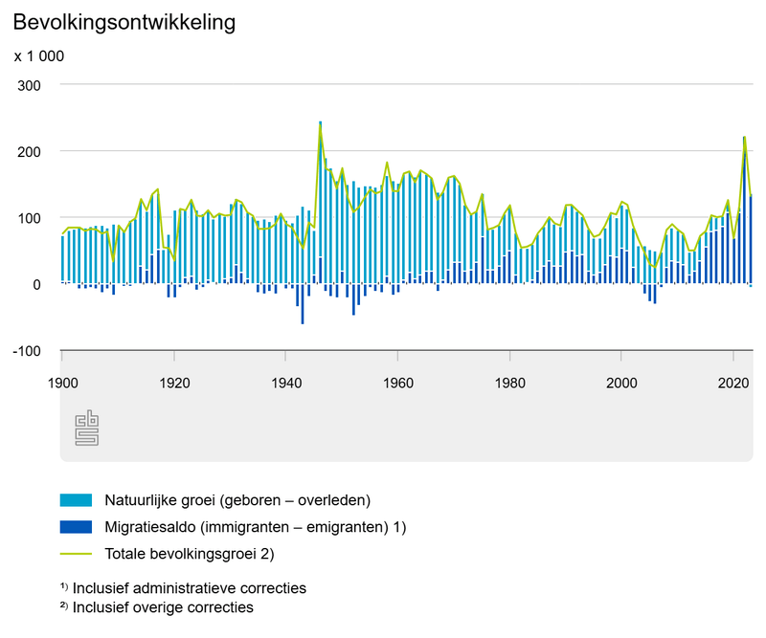Toggle the 'Natuurlijke groei (geboren – overleden)' legend label
Image resolution: width=766 pixels, height=638 pixels.
tap(237, 500)
